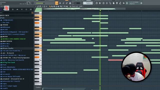Select the piano roll Slice tool

(x=60, y=6)
